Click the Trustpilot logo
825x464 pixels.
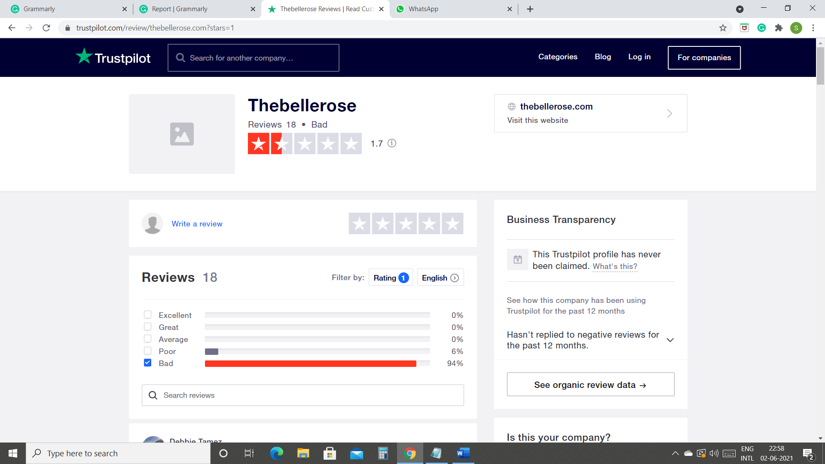coord(113,57)
